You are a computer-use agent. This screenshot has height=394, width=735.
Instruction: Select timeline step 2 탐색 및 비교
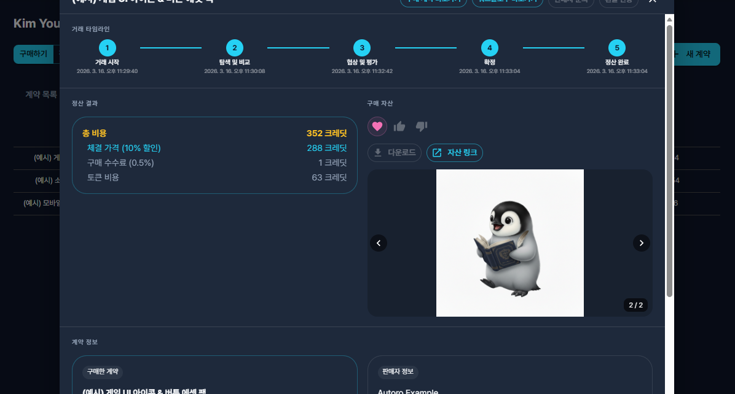click(234, 48)
